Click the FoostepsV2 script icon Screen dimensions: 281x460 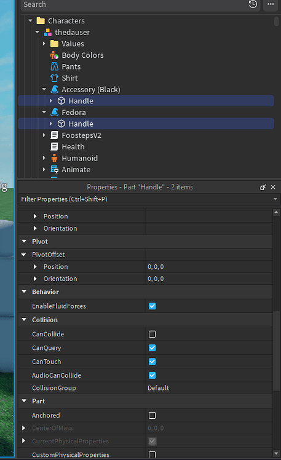tap(54, 135)
